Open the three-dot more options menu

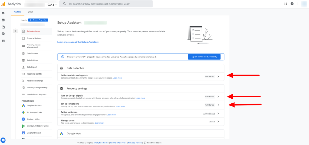[x=298, y=4]
